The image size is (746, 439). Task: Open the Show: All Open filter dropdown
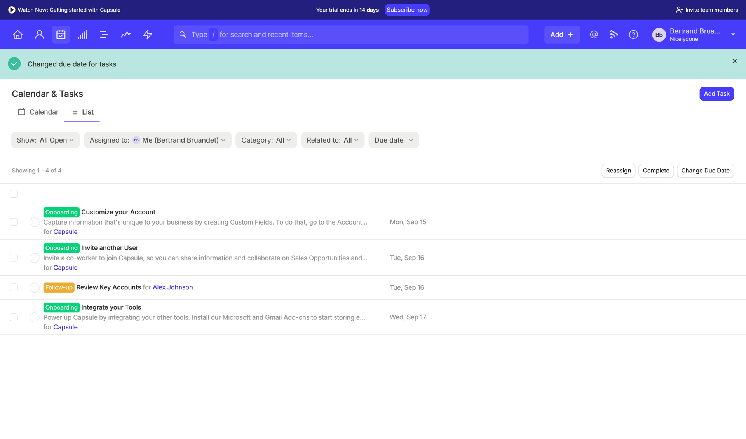pos(45,140)
